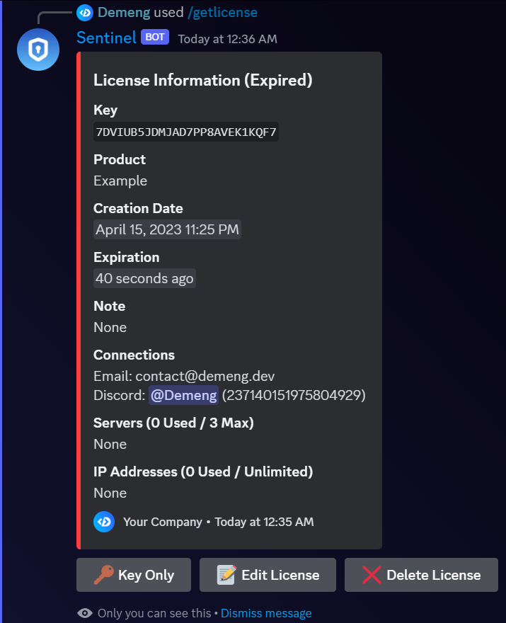The image size is (506, 623).
Task: Click the eye icon next to ephemeral notice
Action: click(86, 613)
